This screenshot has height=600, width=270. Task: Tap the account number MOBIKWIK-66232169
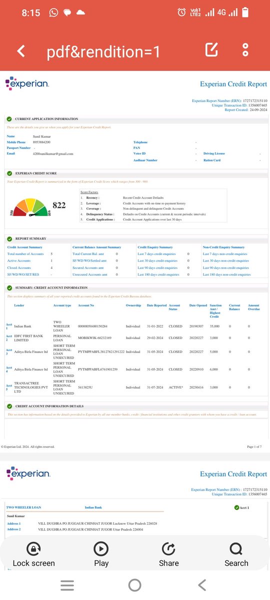tap(94, 338)
